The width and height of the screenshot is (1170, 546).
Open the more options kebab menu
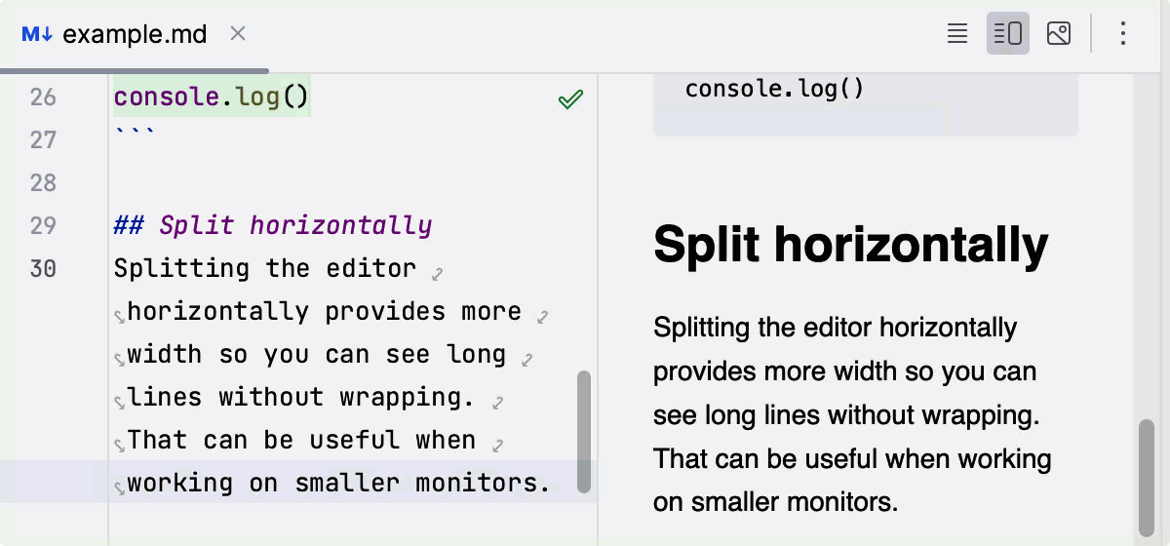click(x=1123, y=34)
